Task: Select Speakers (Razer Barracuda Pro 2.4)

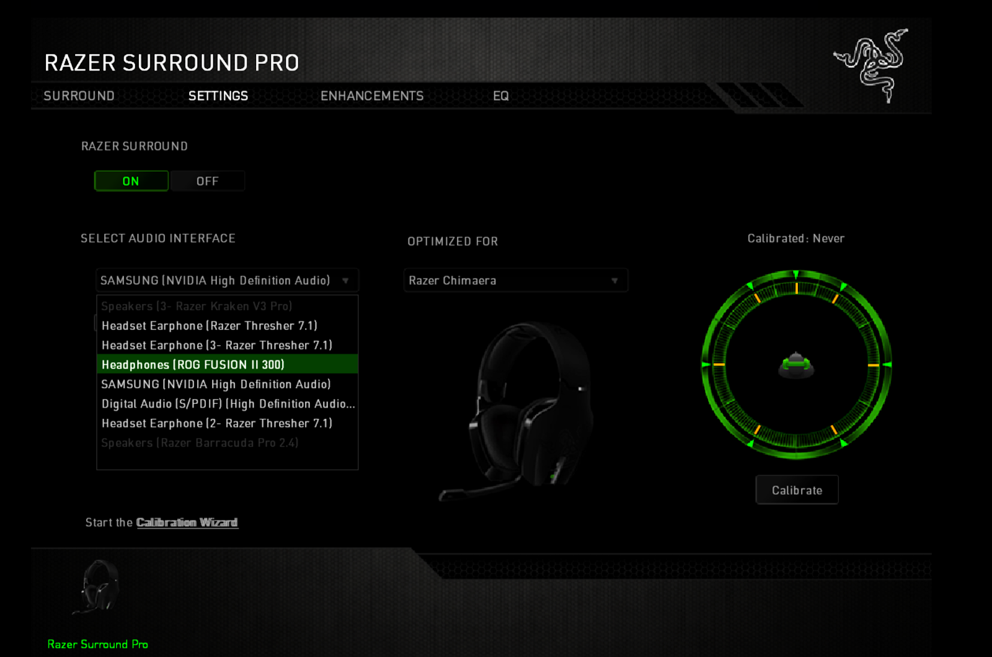Action: point(228,443)
